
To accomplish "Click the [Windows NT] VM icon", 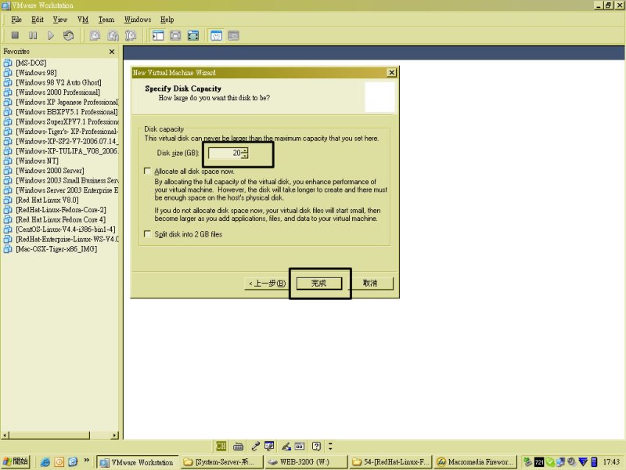I will click(8, 161).
